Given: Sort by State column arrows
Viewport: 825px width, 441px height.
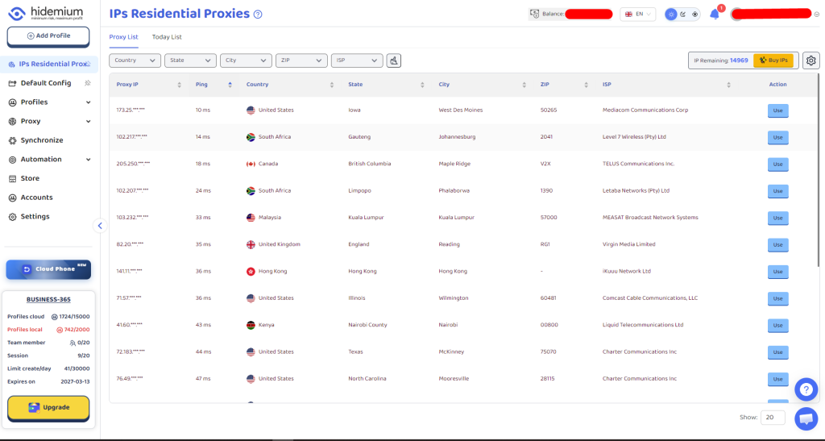Looking at the screenshot, I should tap(422, 85).
